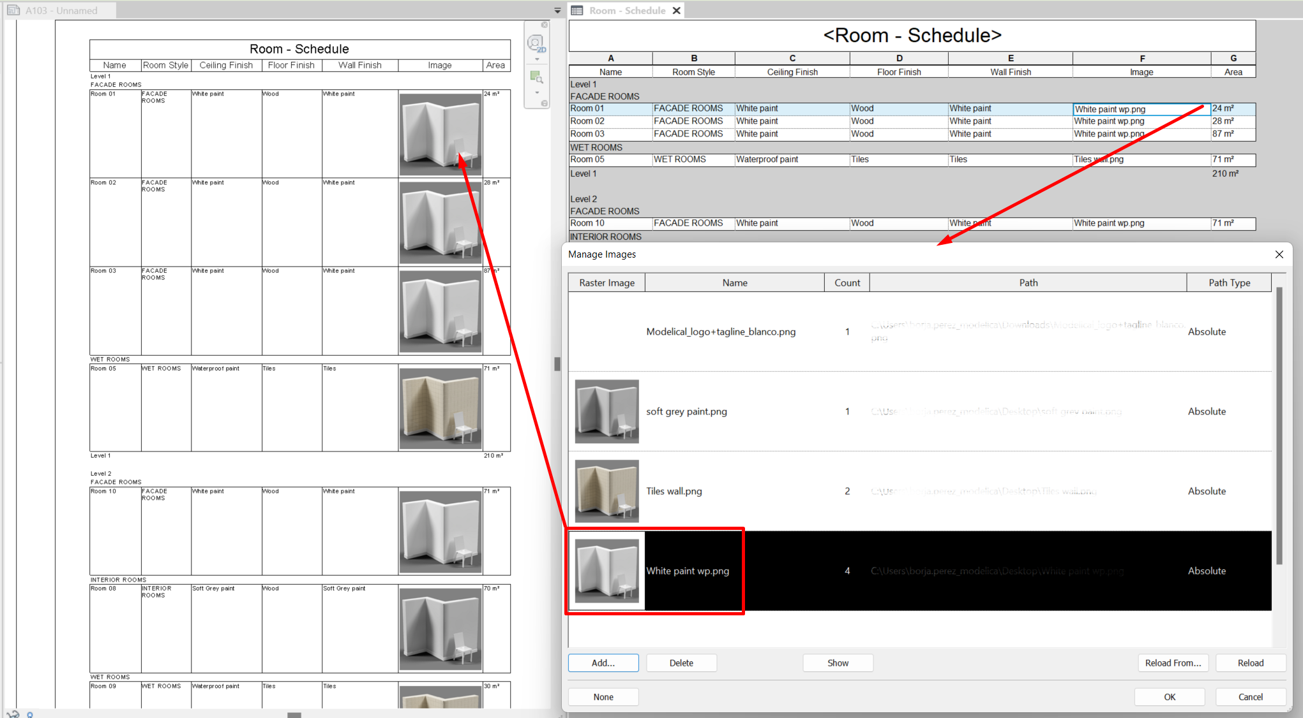Click the Image header cell in the schedule view
Screen dimensions: 1303x718
point(1142,72)
